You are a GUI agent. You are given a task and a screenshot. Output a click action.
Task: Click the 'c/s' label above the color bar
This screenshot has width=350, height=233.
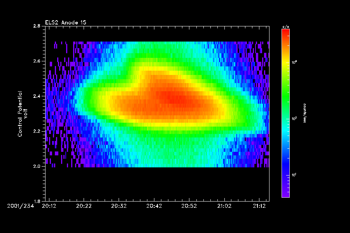click(x=286, y=27)
